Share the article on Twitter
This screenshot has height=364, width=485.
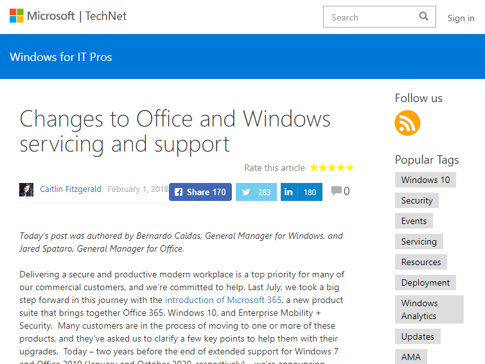tap(256, 192)
